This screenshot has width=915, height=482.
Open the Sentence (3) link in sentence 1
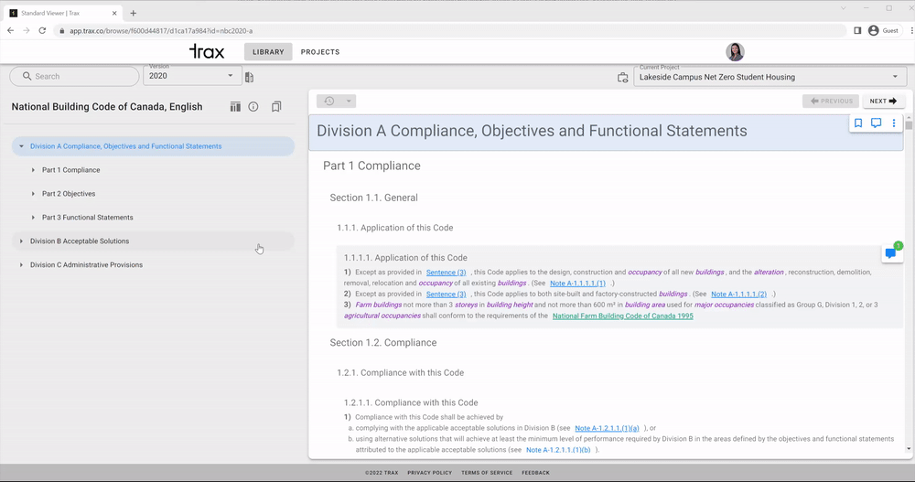point(446,273)
